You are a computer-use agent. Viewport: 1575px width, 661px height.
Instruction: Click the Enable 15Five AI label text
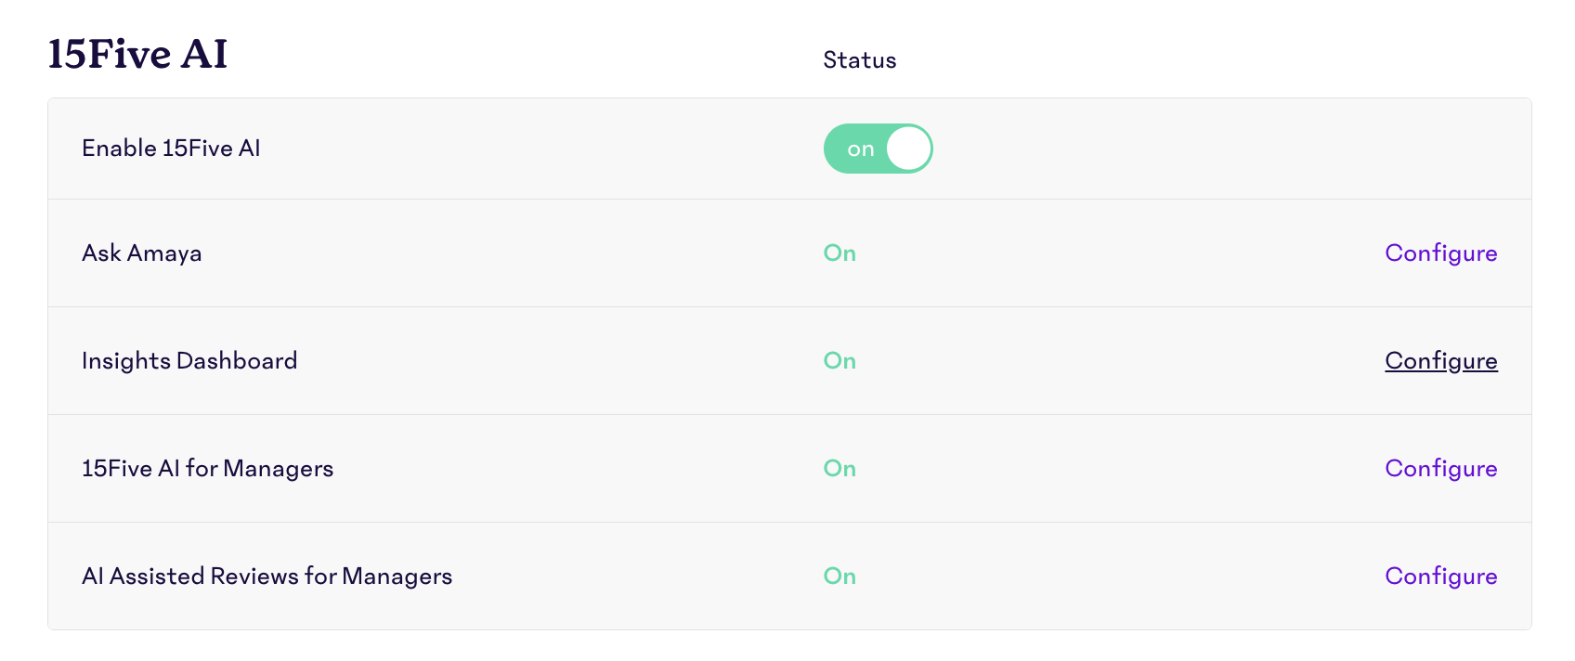(171, 149)
